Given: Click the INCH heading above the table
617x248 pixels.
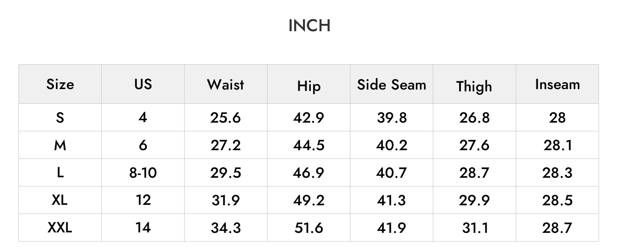Looking at the screenshot, I should (x=309, y=26).
